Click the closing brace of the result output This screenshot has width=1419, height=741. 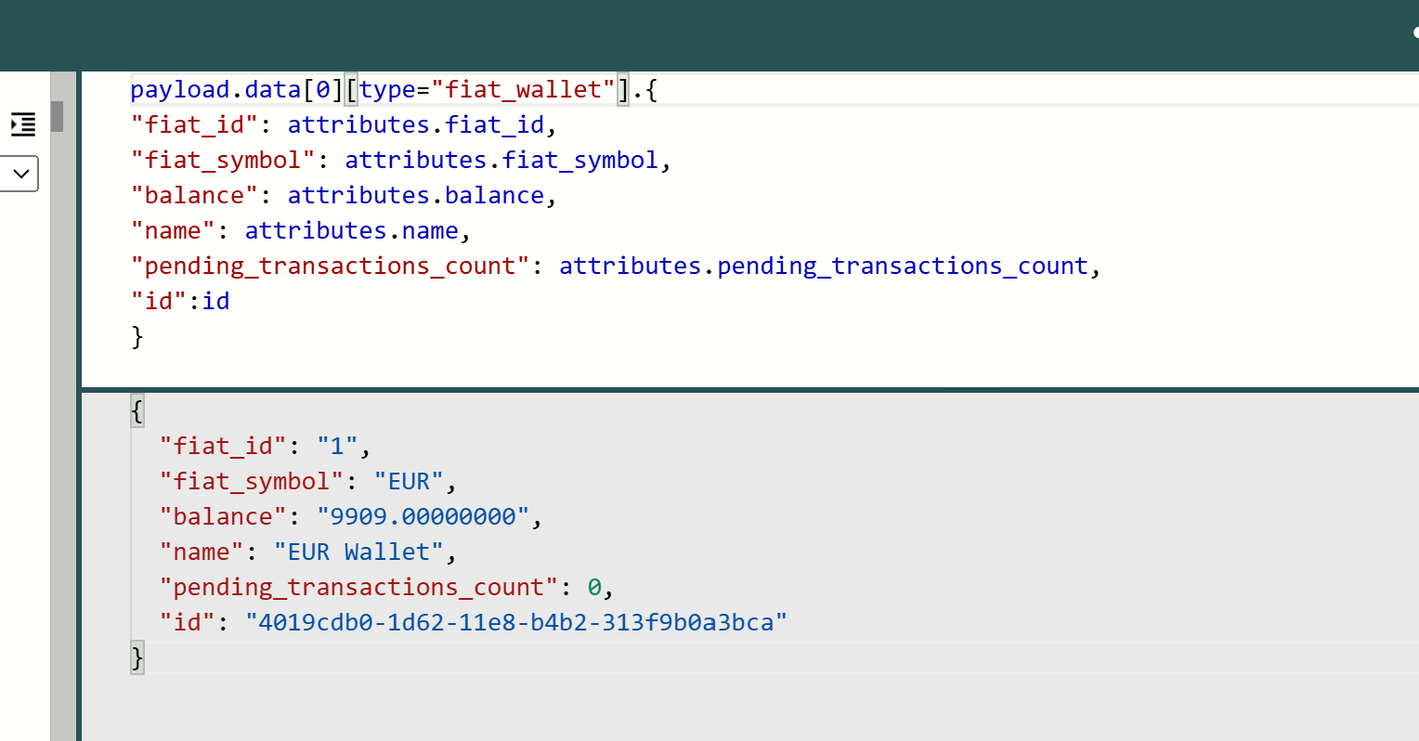[137, 657]
